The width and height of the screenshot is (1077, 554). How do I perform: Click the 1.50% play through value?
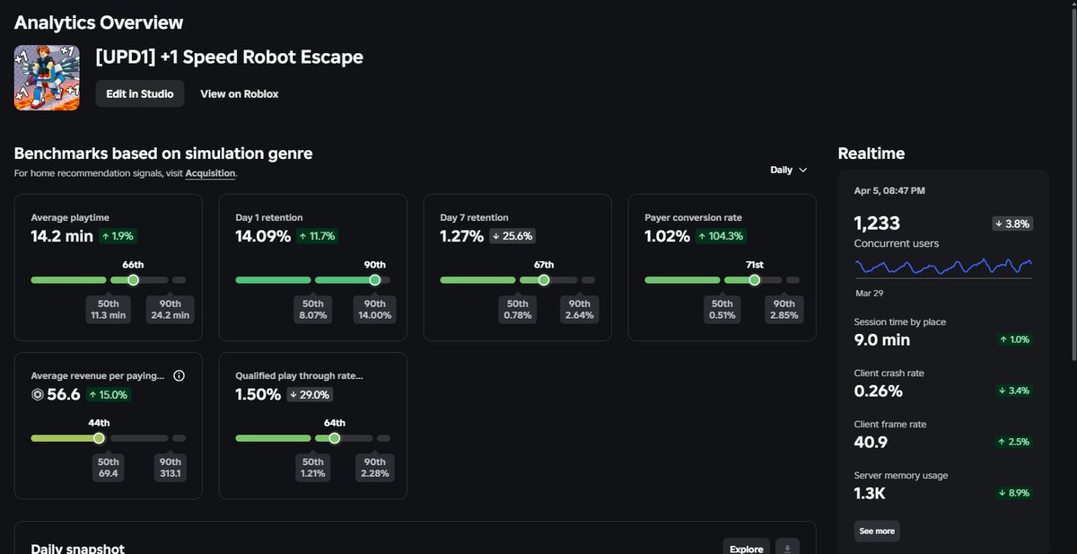click(258, 394)
